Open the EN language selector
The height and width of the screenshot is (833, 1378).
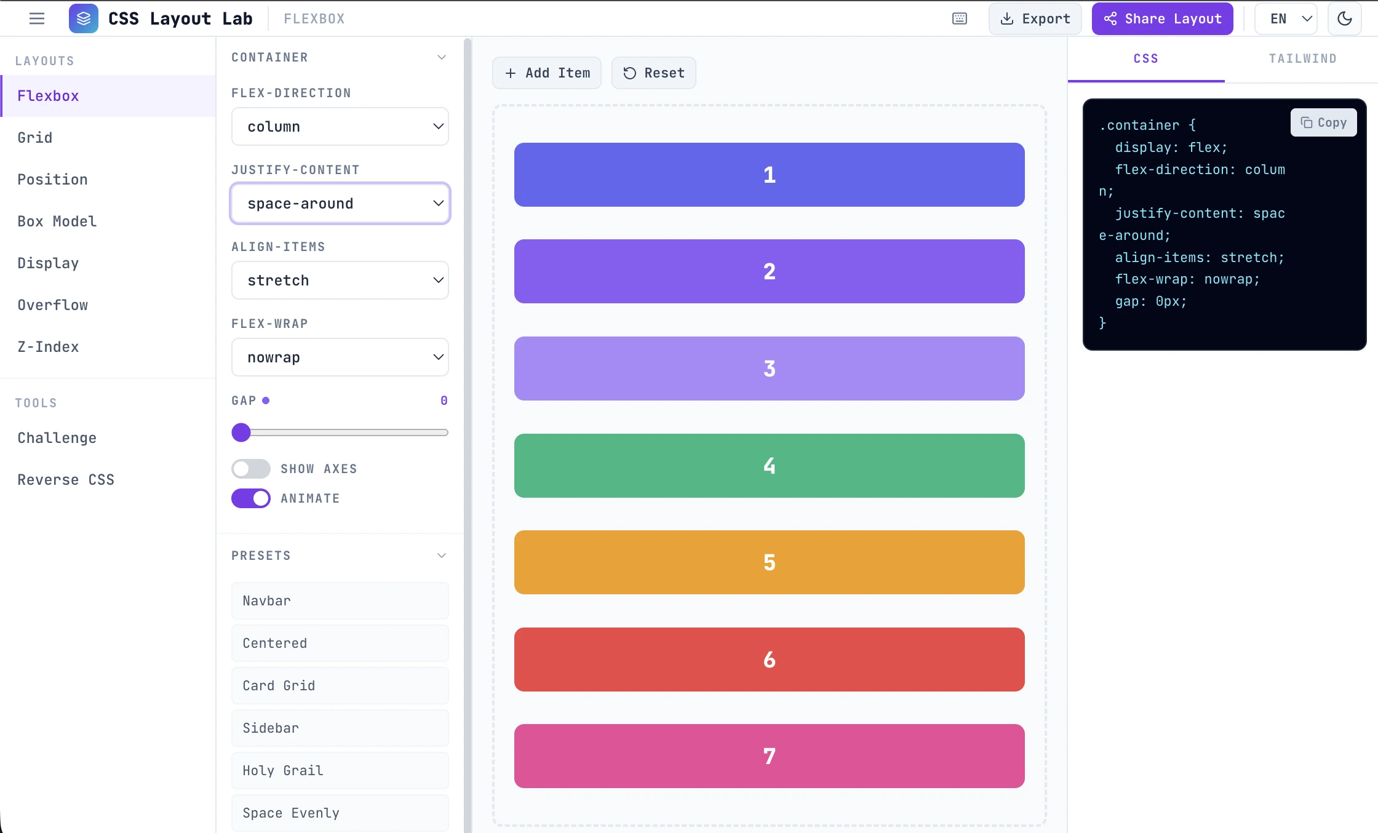(x=1284, y=18)
